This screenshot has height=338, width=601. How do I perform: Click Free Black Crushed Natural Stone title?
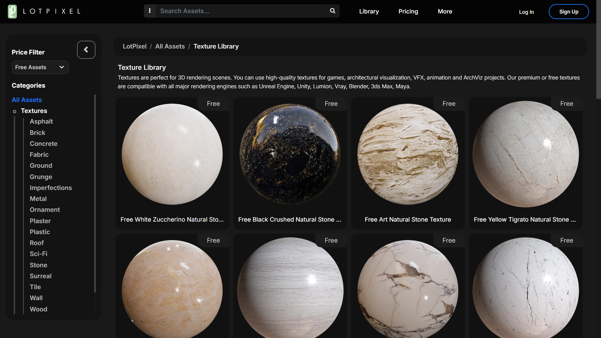290,219
